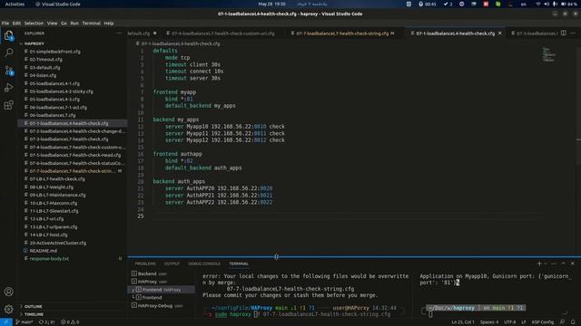This screenshot has width=581, height=326.
Task: Expand the TIMELINE section
Action: (x=34, y=314)
